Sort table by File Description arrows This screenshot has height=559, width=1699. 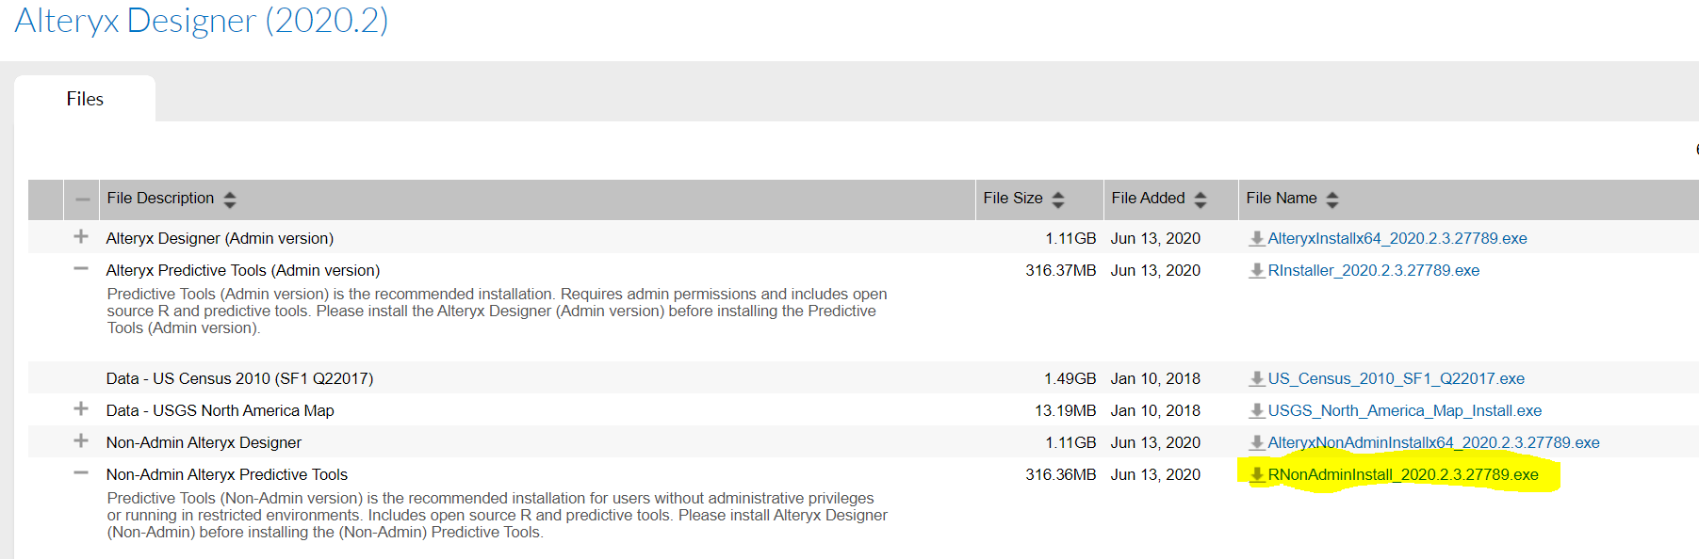click(x=230, y=200)
